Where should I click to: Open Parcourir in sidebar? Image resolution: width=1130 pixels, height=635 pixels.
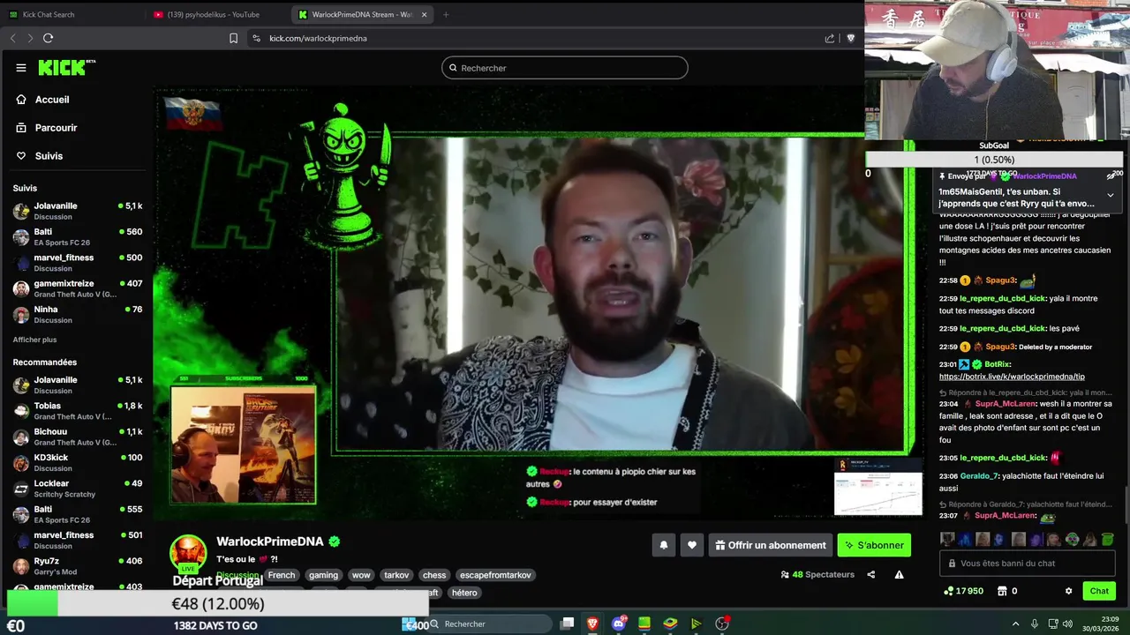(56, 128)
